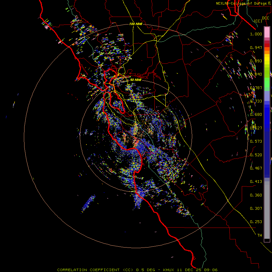The image size is (272, 272).
Task: Pick the pink segment of the color bar
Action: click(267, 32)
